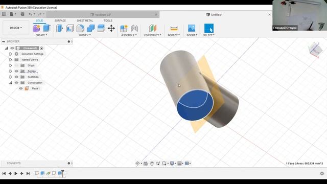Screen dimensions: 327x184
Task: Switch to the first greyed document tab
Action: point(103,15)
